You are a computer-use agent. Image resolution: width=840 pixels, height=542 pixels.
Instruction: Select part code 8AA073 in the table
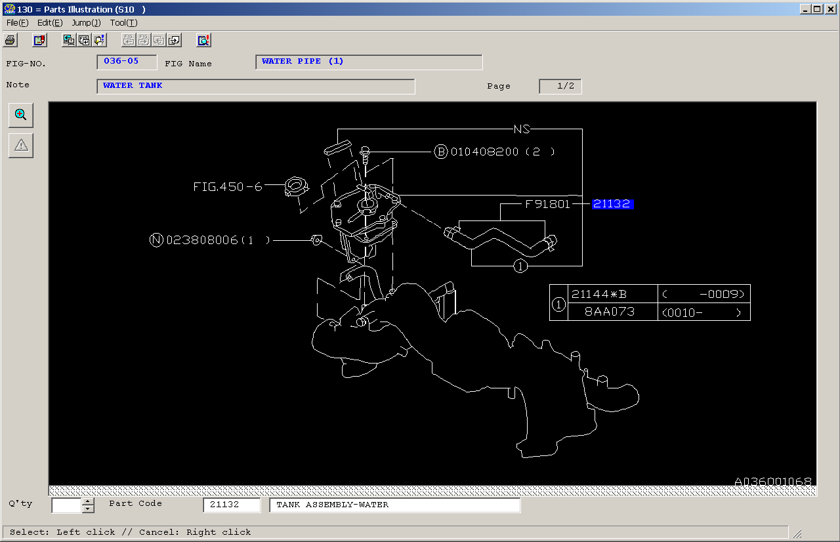(x=610, y=312)
